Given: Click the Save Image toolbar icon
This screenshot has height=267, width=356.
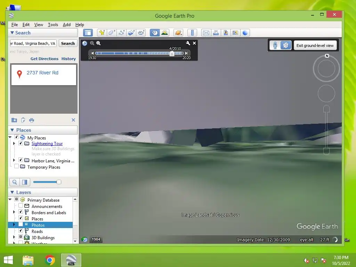Looking at the screenshot, I should pos(226,33).
